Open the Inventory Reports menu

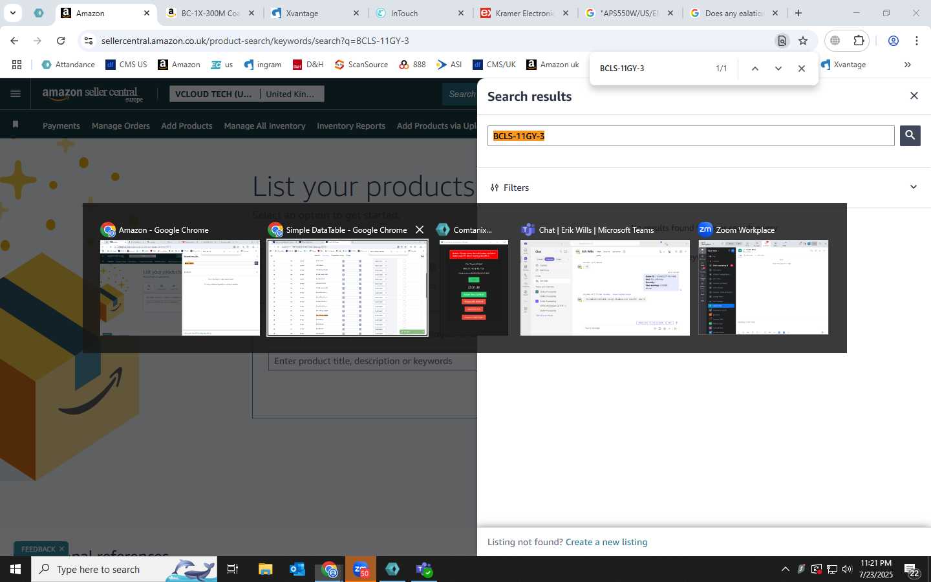point(351,125)
